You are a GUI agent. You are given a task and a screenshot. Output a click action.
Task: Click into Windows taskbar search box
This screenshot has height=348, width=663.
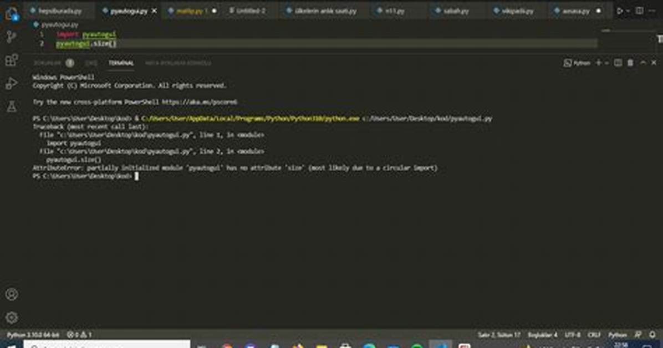click(x=106, y=345)
